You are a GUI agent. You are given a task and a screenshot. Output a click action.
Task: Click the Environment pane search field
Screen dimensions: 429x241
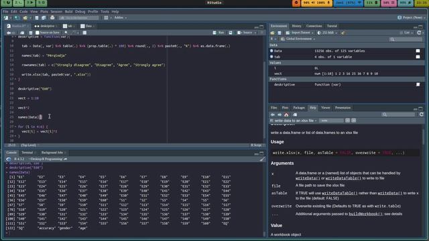tap(406, 39)
